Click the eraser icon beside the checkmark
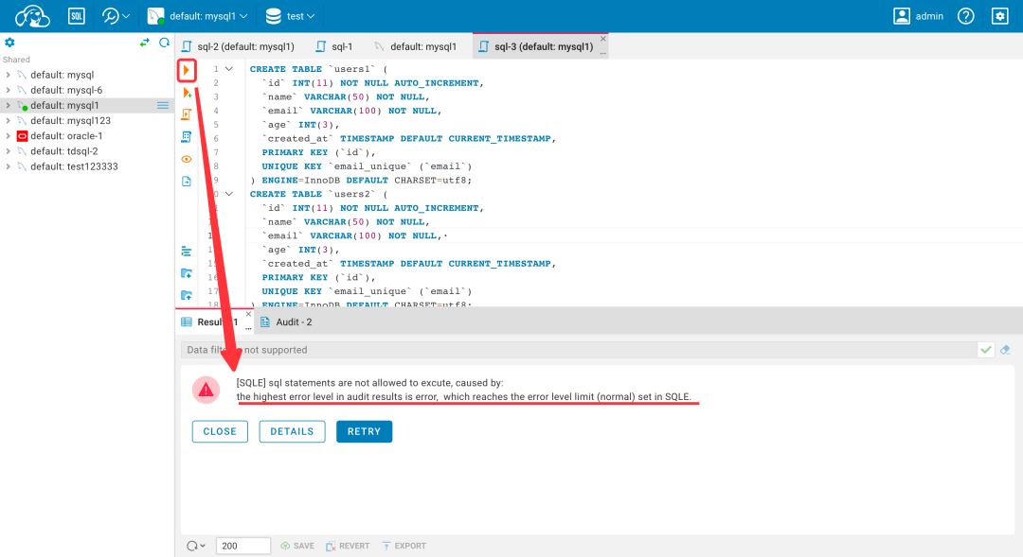Screen dimensions: 1023x557 click(x=1006, y=349)
